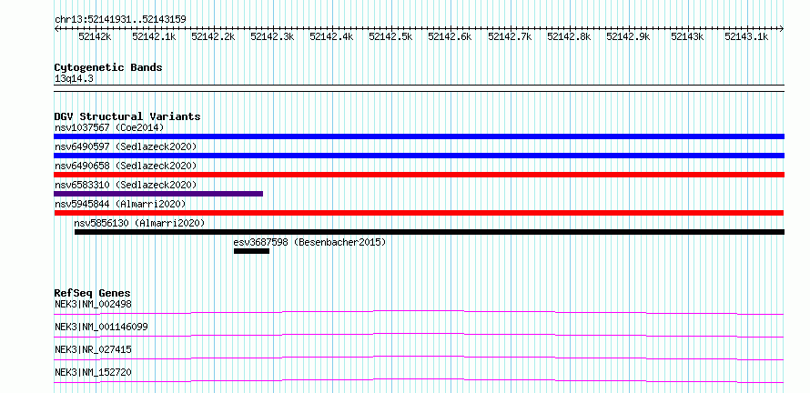The image size is (810, 393).
Task: Click the NR_027415 transcript magenta line
Action: click(419, 358)
